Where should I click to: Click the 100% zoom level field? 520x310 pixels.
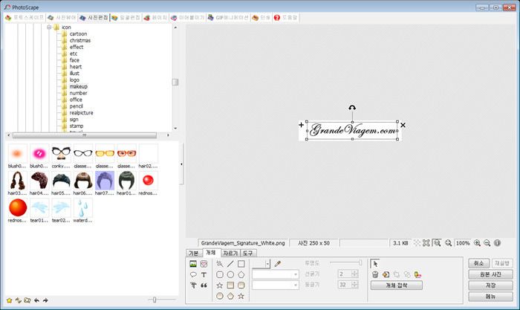[x=463, y=243]
